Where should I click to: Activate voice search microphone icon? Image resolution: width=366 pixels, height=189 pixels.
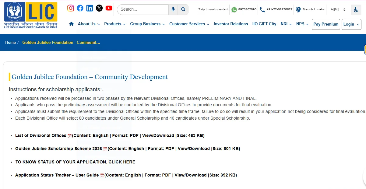click(x=173, y=9)
